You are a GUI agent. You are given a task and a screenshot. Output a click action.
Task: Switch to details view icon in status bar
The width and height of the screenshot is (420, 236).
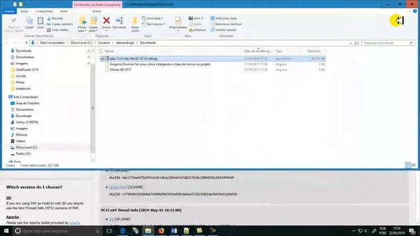pyautogui.click(x=408, y=165)
